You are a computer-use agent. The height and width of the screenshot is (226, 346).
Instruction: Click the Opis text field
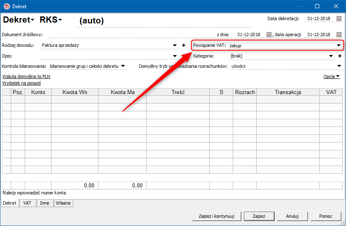[x=106, y=56]
